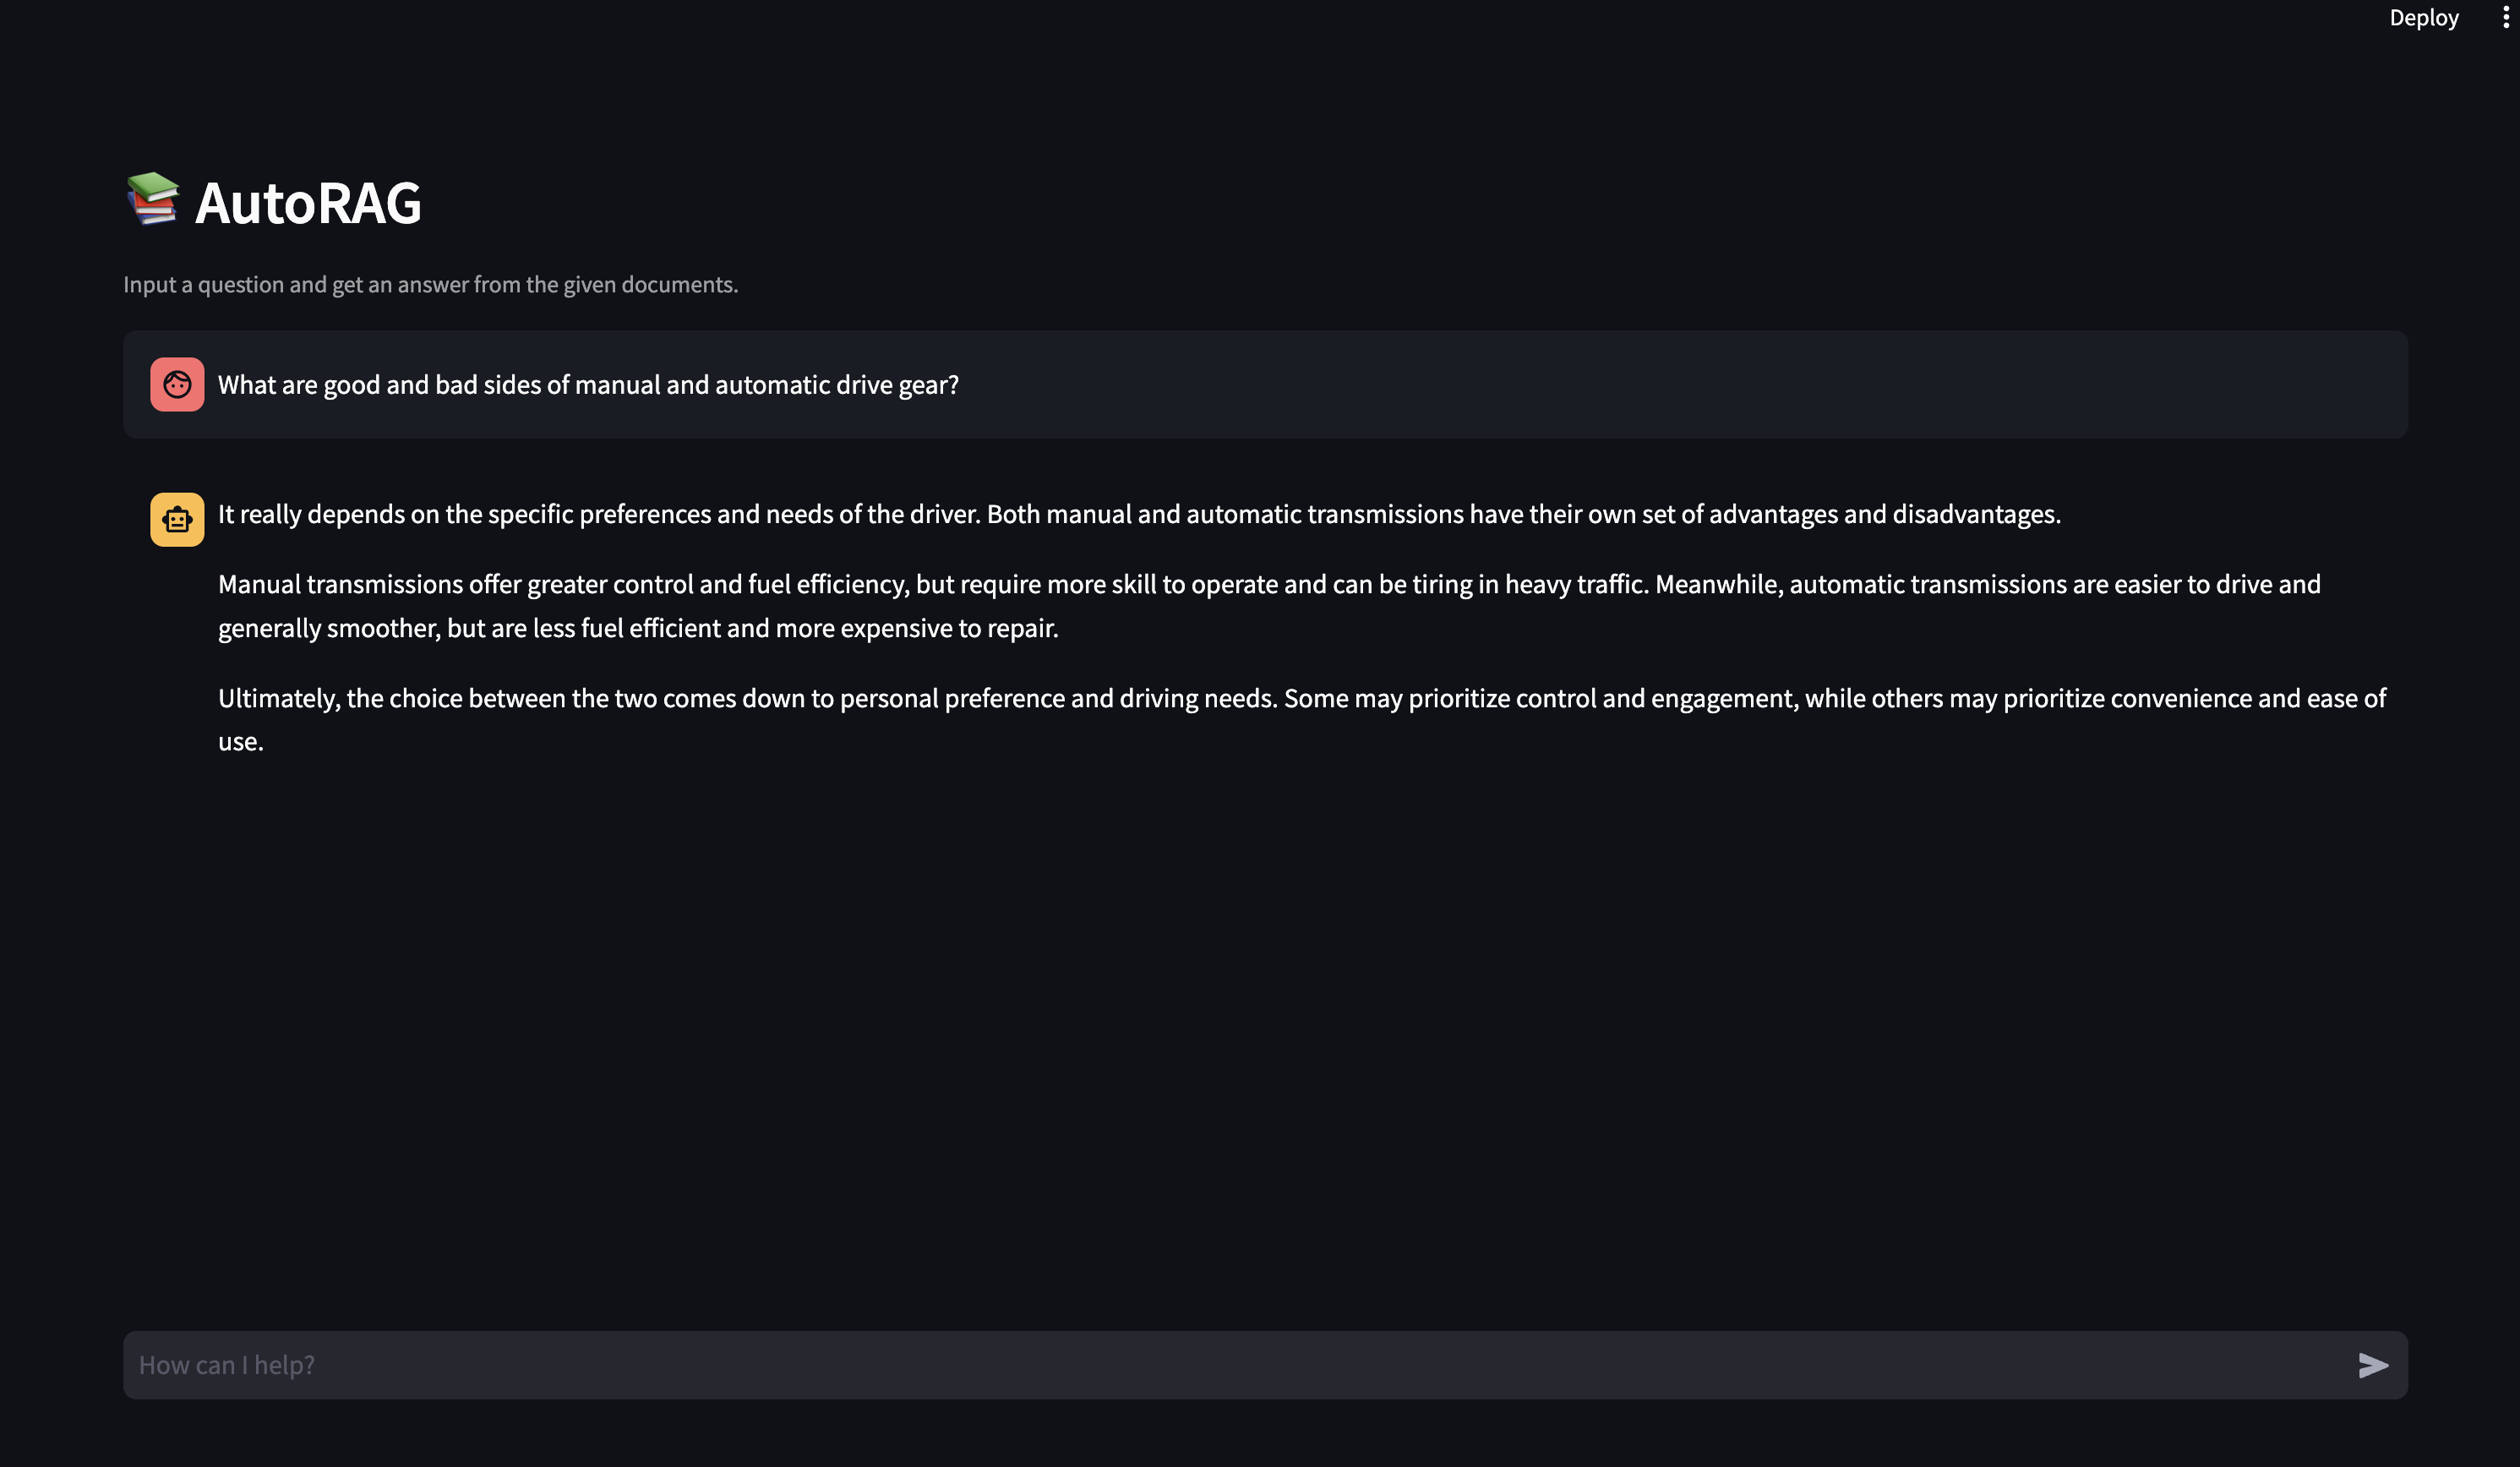Click the send arrow icon

(2372, 1365)
